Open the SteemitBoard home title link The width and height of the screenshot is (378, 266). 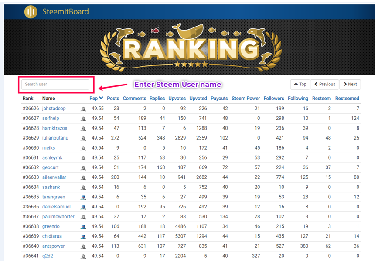(65, 12)
